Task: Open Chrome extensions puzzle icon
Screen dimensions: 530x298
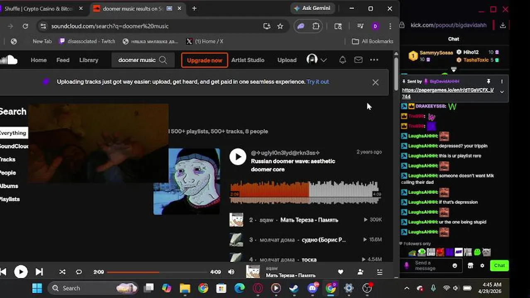Action: coord(316,26)
